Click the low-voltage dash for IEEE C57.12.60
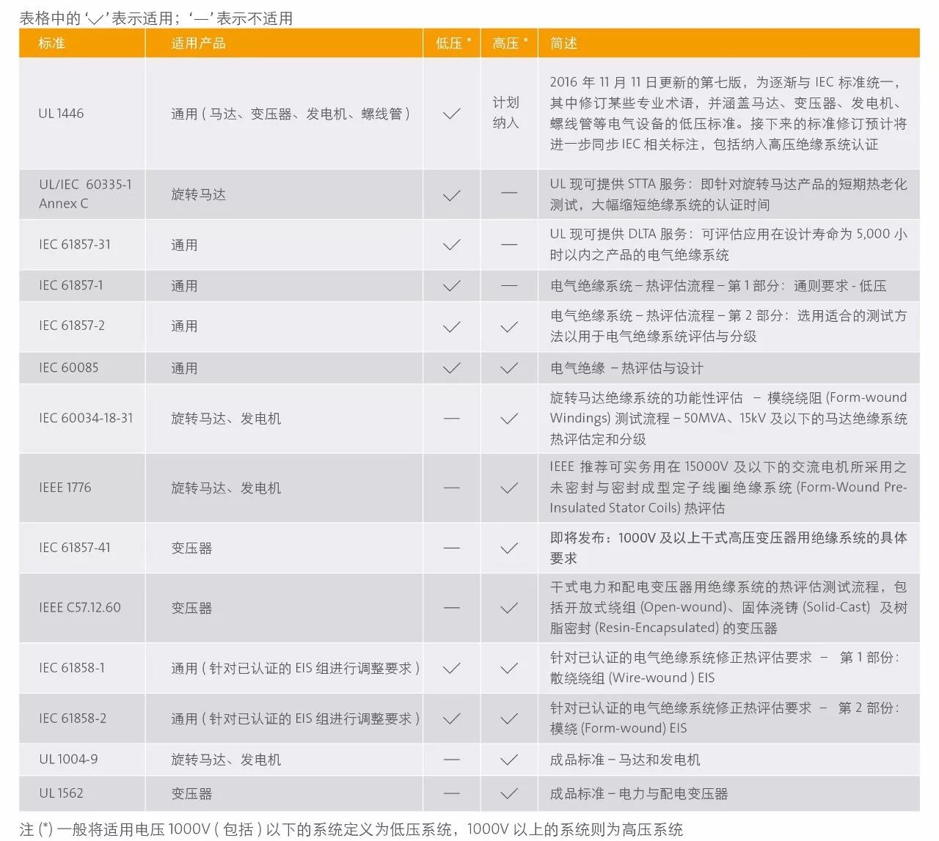 (x=452, y=608)
